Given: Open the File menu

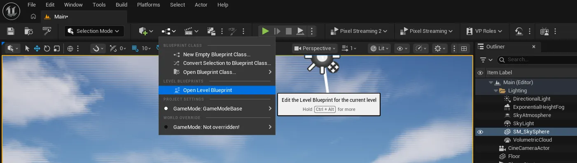Looking at the screenshot, I should point(31,5).
